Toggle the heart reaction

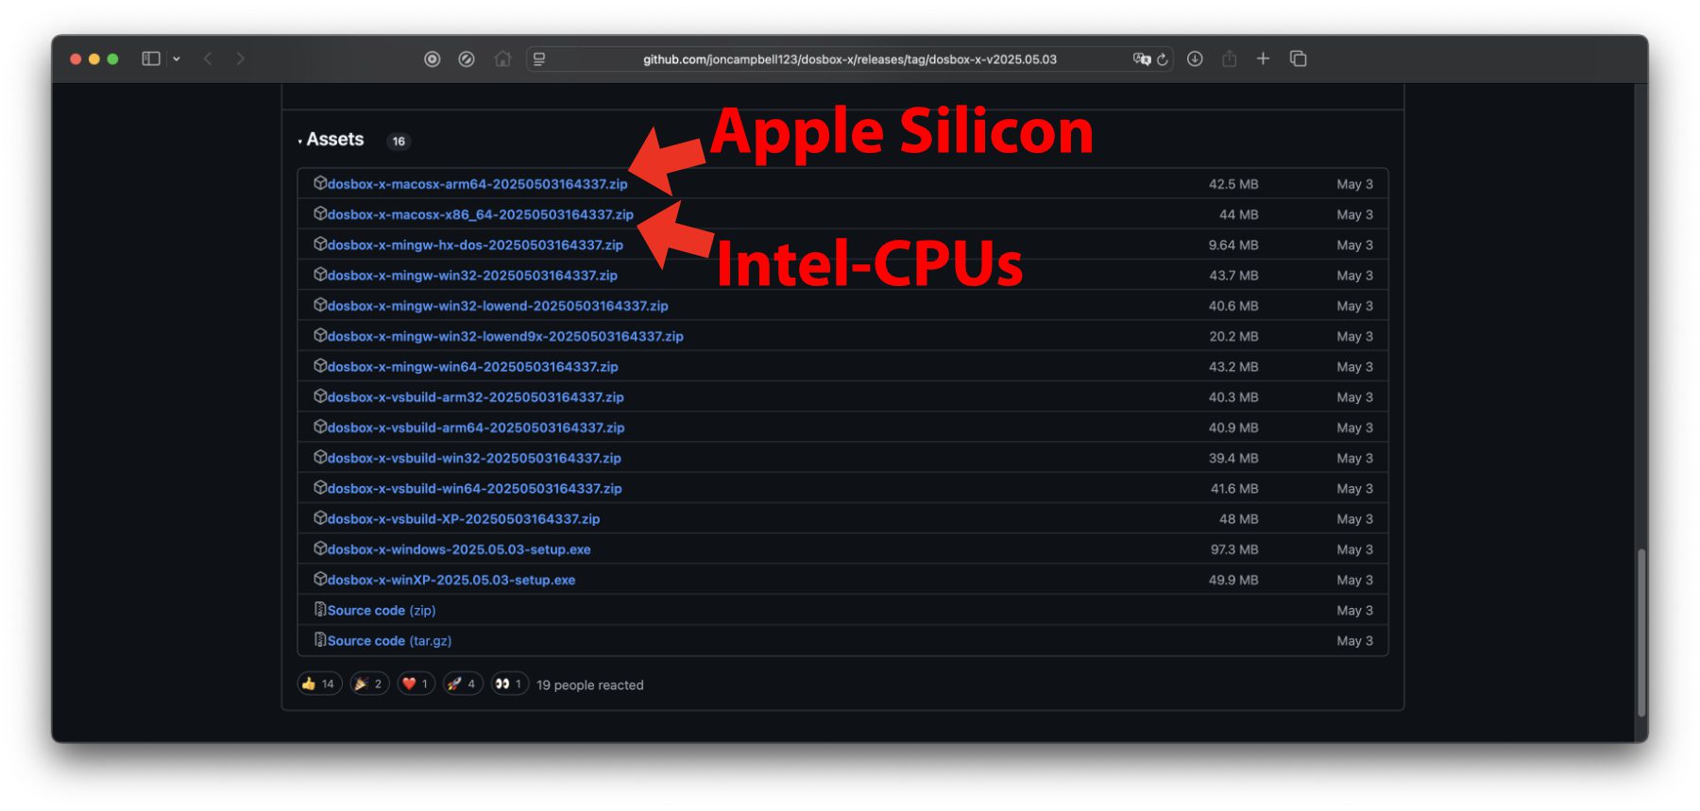(416, 684)
